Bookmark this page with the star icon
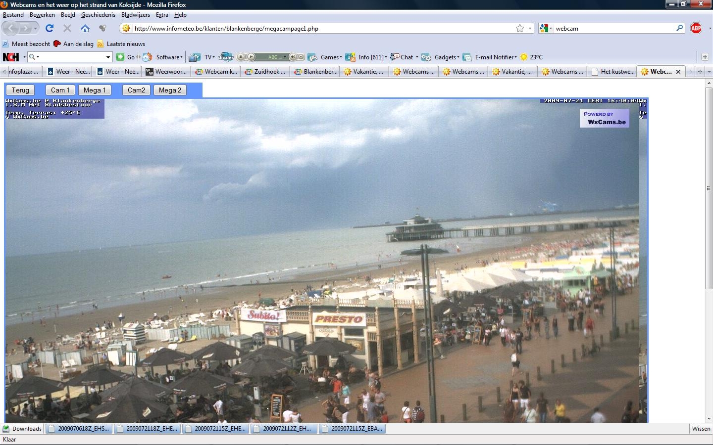The image size is (713, 445). (x=520, y=28)
